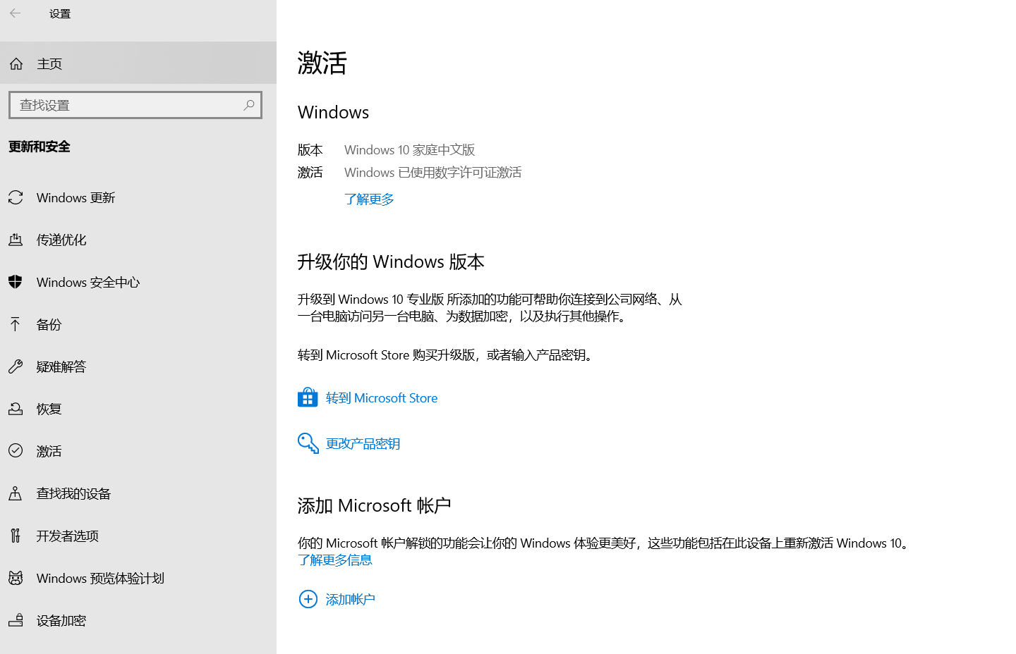Select 传递优化 in the sidebar
Viewport: 1016px width, 654px height.
click(x=138, y=240)
